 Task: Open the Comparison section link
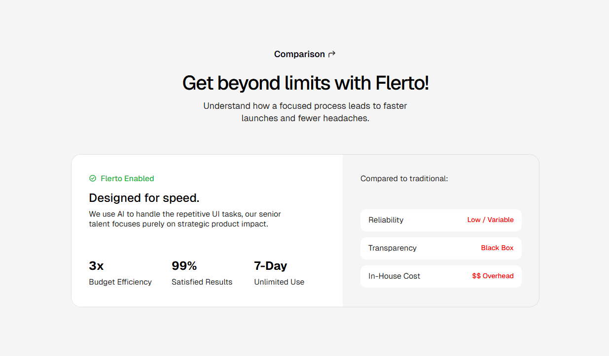[x=305, y=54]
